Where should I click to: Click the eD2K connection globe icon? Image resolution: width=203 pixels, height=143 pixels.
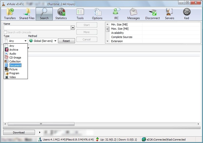click(144, 140)
